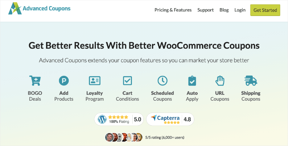The width and height of the screenshot is (288, 146).
Task: Click the Advanced Coupons brand name text
Action: point(46,9)
